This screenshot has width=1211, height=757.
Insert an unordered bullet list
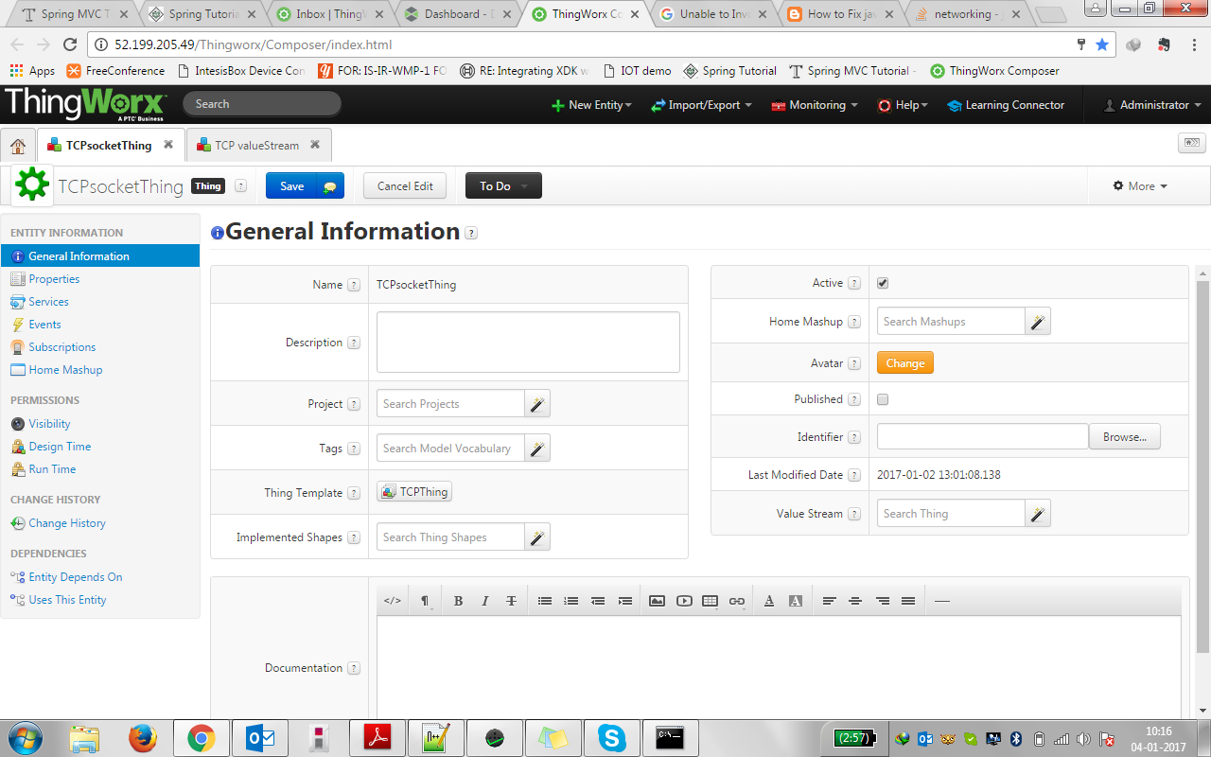coord(545,601)
